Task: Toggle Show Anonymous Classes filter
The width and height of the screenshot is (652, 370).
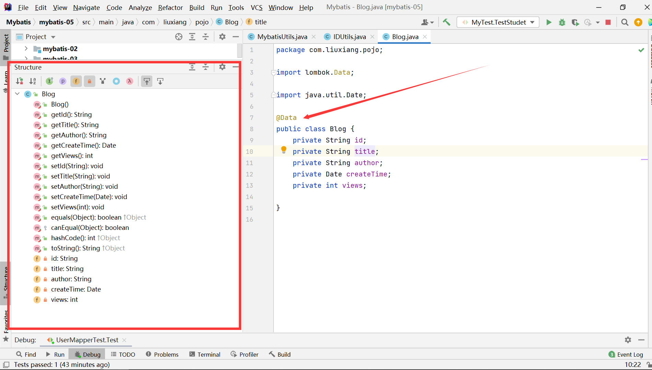Action: coord(116,81)
